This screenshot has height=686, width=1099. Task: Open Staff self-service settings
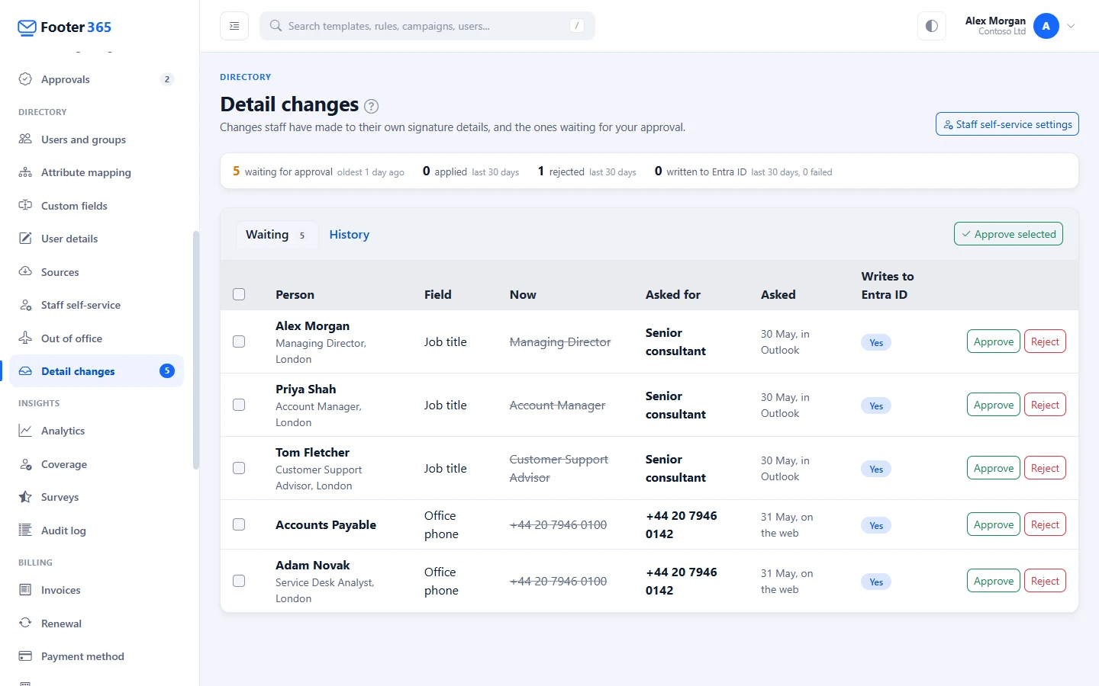tap(1007, 124)
